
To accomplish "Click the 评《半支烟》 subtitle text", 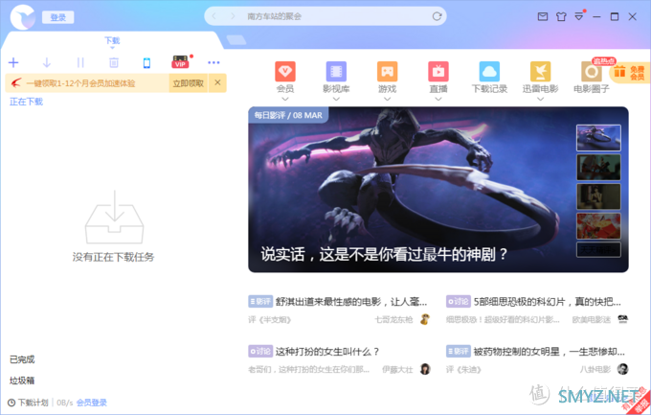I will coord(269,320).
